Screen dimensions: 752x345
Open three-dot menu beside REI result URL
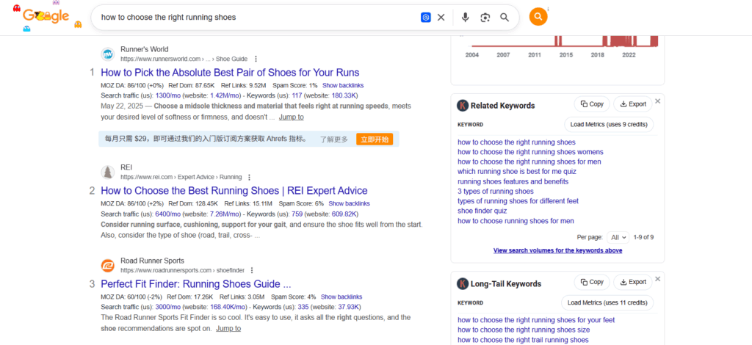point(250,177)
